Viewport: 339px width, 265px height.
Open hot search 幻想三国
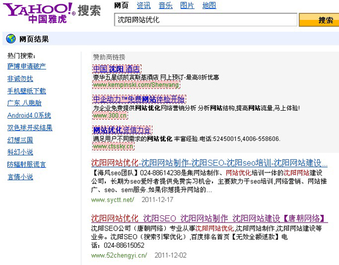[x=20, y=140]
